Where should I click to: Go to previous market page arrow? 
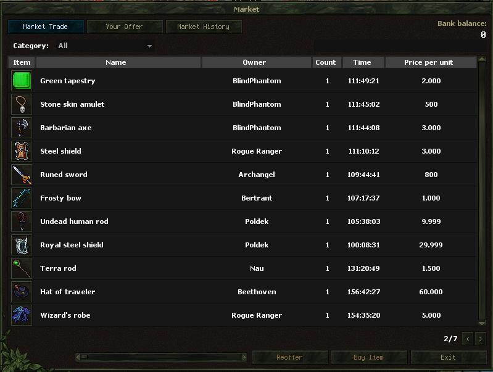(468, 339)
